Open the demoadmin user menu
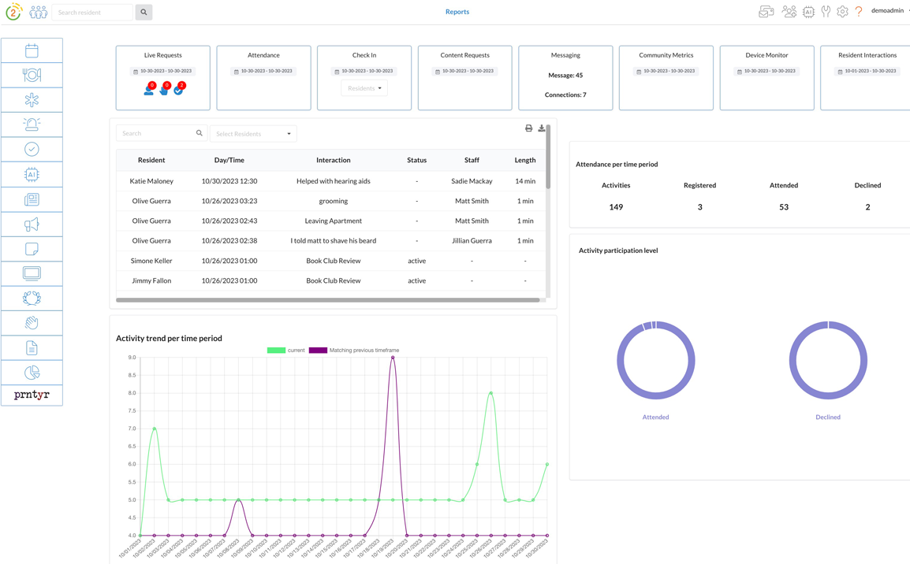The height and width of the screenshot is (564, 910). tap(889, 11)
